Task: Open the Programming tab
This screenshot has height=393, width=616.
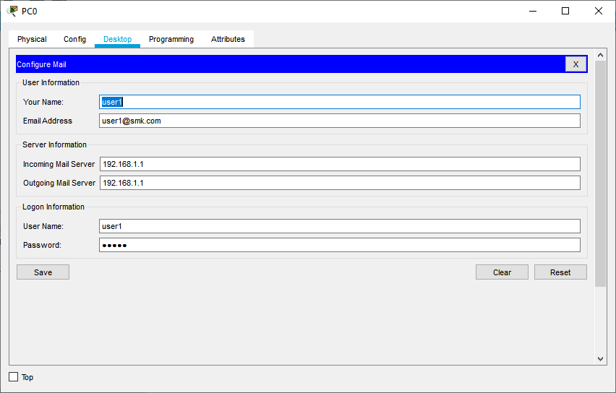Action: [171, 39]
